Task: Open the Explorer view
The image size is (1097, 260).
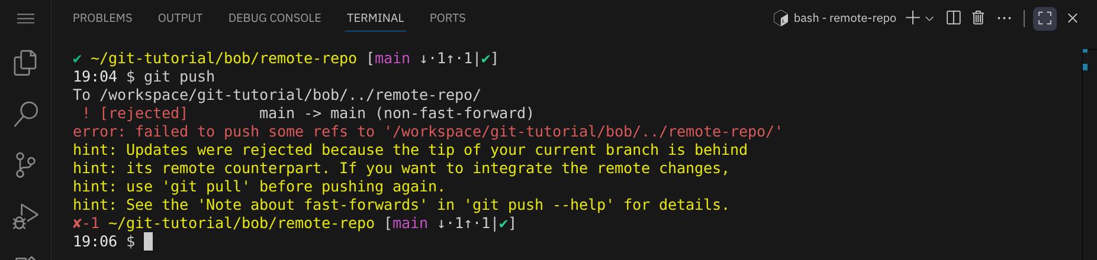Action: click(25, 63)
